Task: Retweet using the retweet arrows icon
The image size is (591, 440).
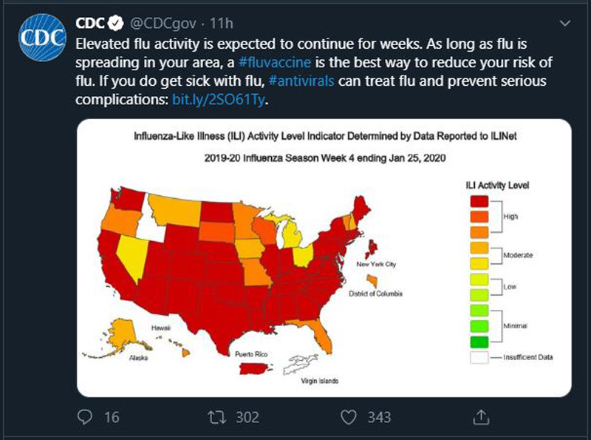Action: tap(216, 417)
